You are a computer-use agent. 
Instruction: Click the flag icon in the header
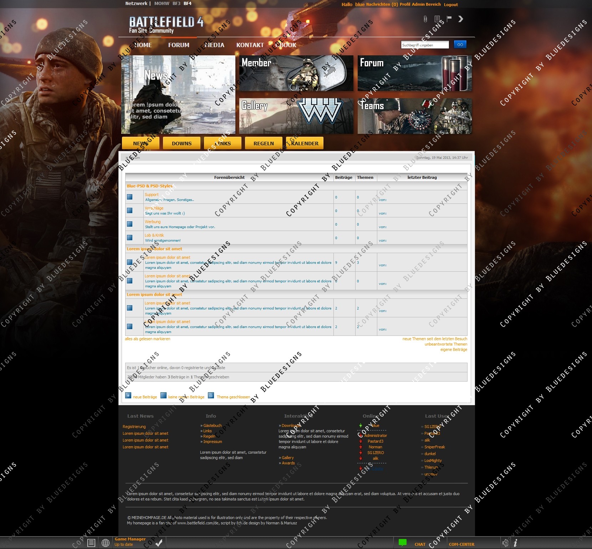coord(449,19)
